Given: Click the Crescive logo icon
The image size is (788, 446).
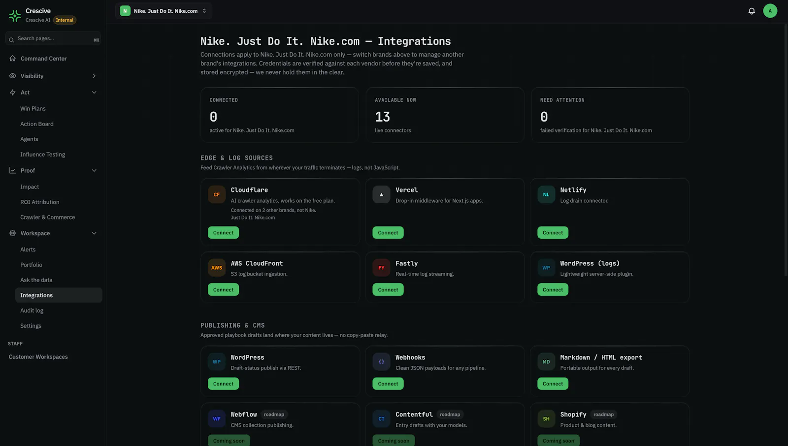Looking at the screenshot, I should (x=15, y=15).
